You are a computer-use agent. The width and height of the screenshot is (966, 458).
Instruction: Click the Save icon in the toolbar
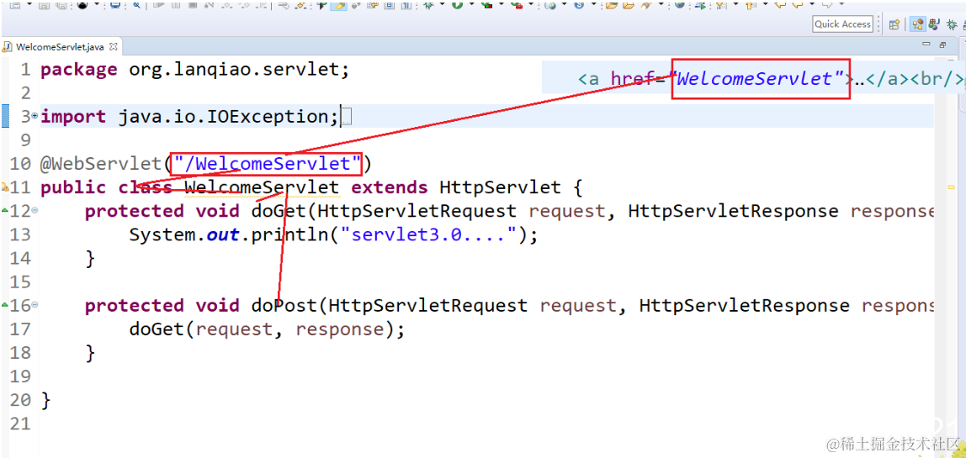click(44, 5)
